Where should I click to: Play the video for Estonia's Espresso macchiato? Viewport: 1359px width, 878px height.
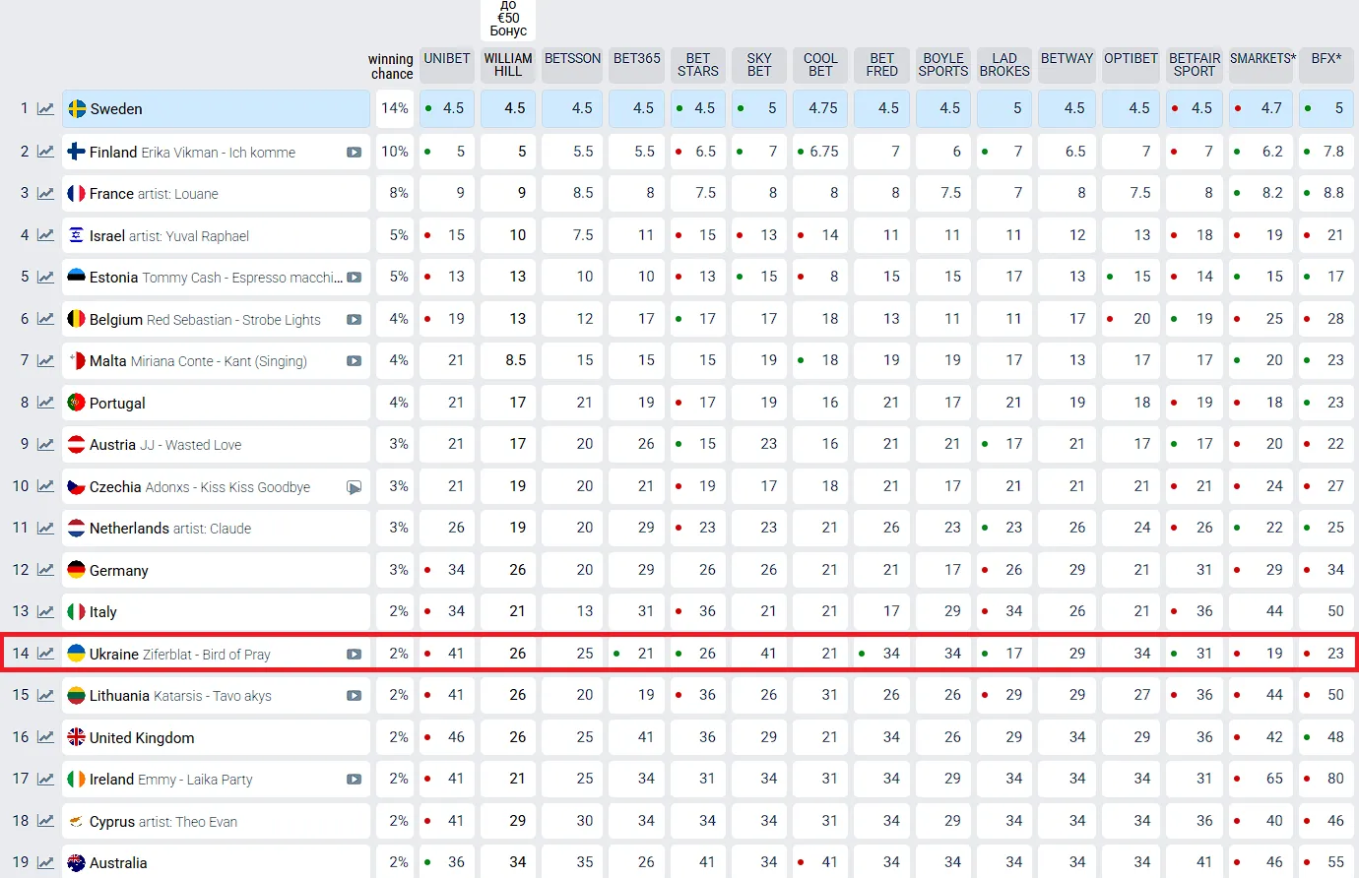click(354, 278)
